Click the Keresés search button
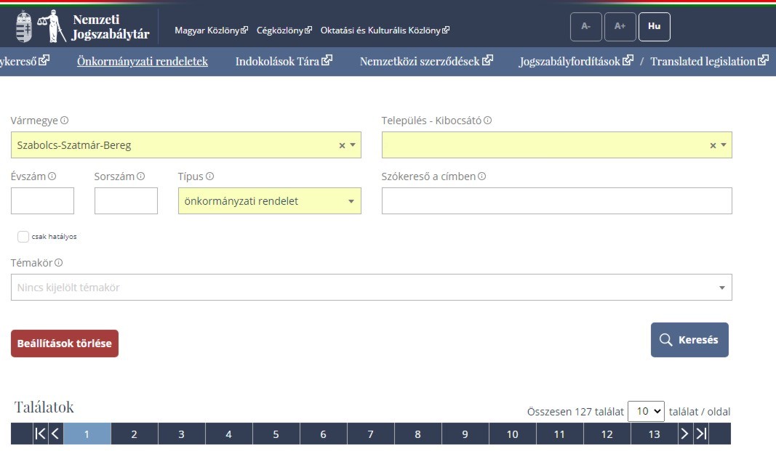The height and width of the screenshot is (451, 776). coord(689,340)
